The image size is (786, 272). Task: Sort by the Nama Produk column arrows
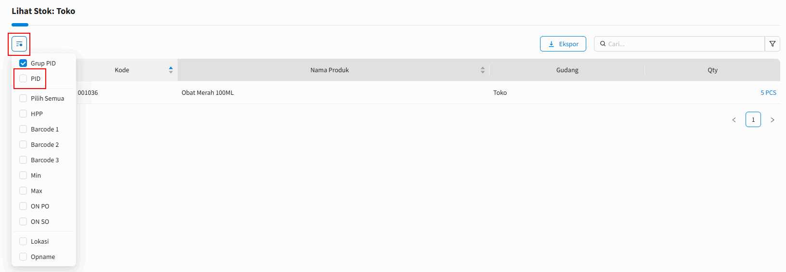tap(482, 70)
